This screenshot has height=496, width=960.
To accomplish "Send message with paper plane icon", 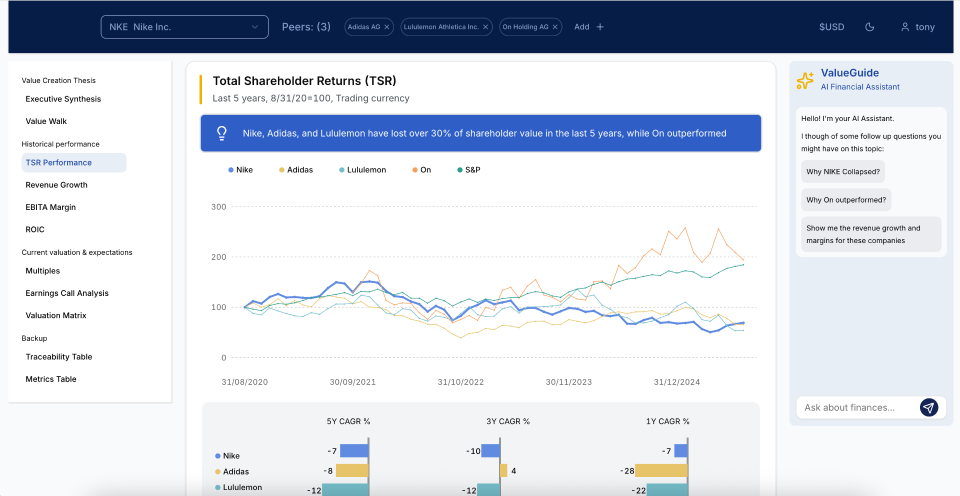I will point(928,407).
